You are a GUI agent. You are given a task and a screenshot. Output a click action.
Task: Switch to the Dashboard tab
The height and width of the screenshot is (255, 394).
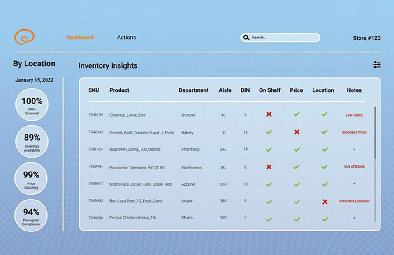pos(80,38)
